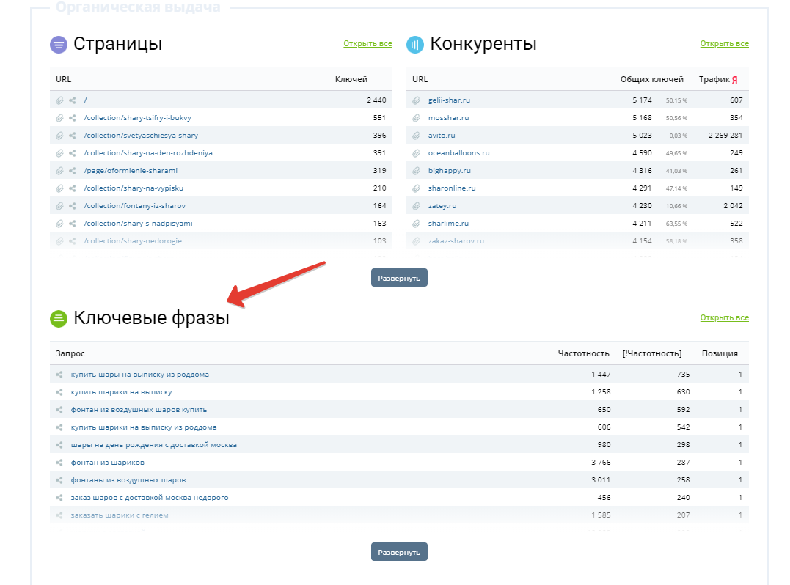The height and width of the screenshot is (585, 790).
Task: Click paperclip icon beside shary-na-den-rozhdeniya
Action: (x=59, y=153)
